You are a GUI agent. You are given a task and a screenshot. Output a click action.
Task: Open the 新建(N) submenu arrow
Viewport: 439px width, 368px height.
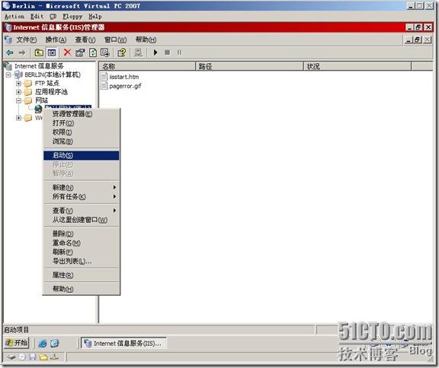pos(114,187)
